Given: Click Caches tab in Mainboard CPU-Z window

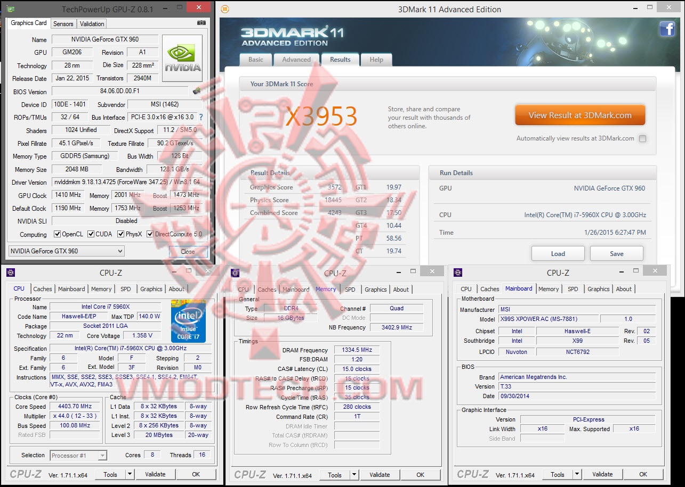Looking at the screenshot, I should (x=490, y=289).
